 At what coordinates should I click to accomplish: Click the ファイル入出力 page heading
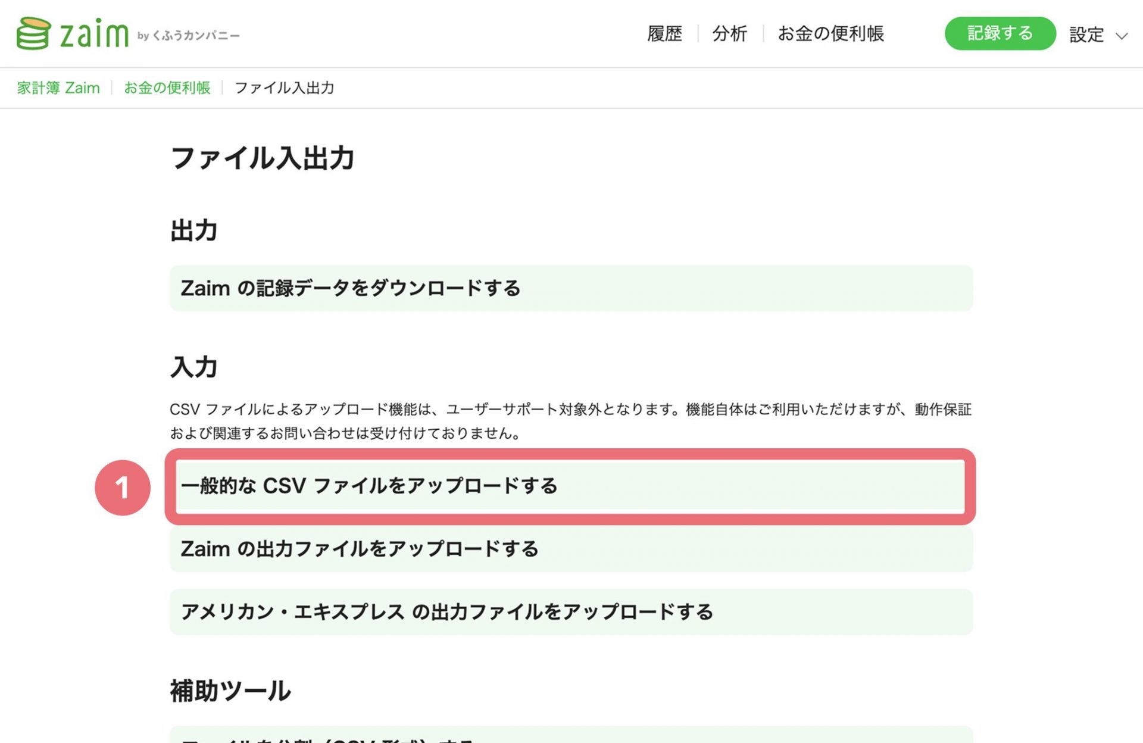pyautogui.click(x=263, y=158)
